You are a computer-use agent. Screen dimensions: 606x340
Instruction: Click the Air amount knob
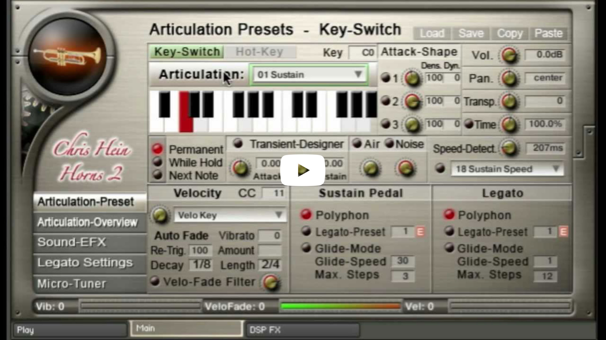click(370, 168)
